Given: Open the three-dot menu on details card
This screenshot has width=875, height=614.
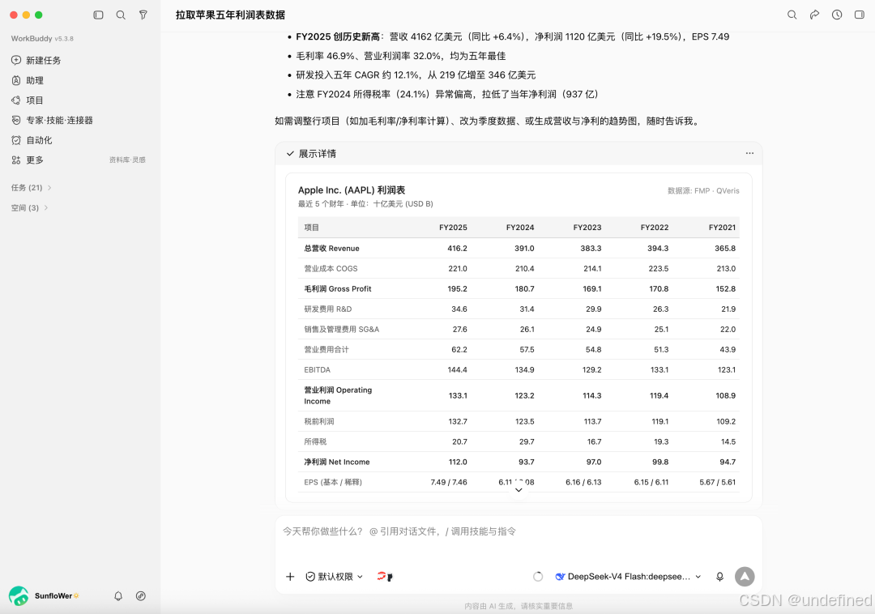Looking at the screenshot, I should click(749, 153).
